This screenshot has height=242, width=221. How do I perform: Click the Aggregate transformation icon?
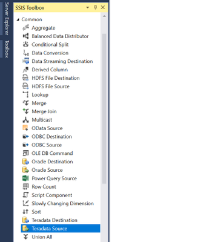[x=25, y=28]
